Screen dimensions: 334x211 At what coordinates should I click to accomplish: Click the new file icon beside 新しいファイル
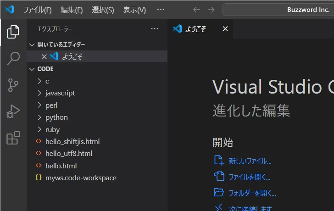[219, 161]
